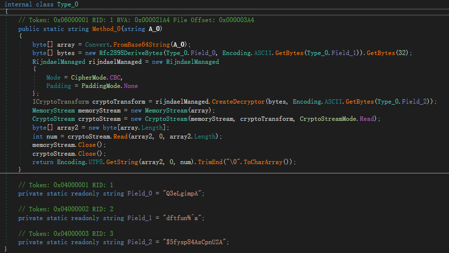Click the CipherMode enum type
The height and width of the screenshot is (253, 449).
click(89, 78)
